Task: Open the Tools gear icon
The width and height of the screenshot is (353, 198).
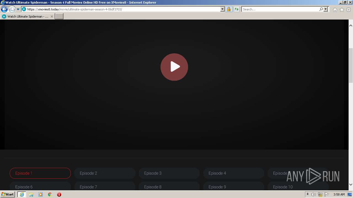Action: [x=349, y=10]
